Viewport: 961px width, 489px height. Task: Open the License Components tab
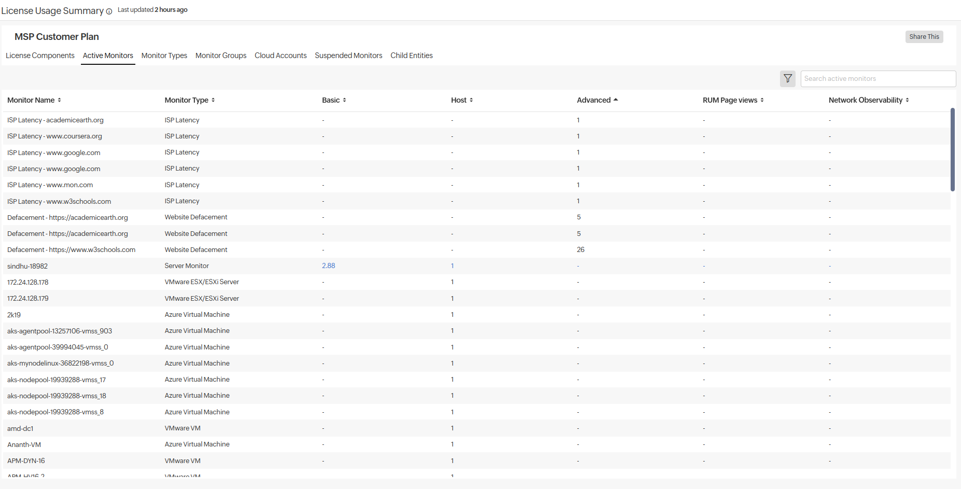40,55
